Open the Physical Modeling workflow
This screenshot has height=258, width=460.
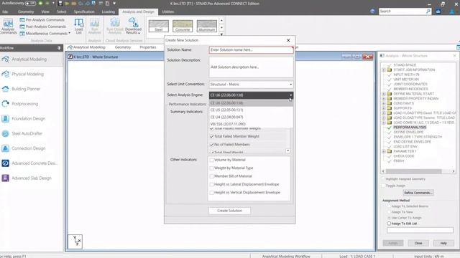tap(27, 74)
